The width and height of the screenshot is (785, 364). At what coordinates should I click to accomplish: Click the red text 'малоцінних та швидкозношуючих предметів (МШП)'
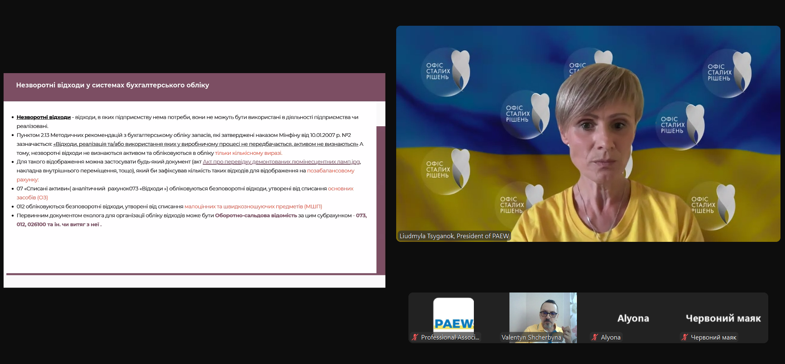[253, 207]
